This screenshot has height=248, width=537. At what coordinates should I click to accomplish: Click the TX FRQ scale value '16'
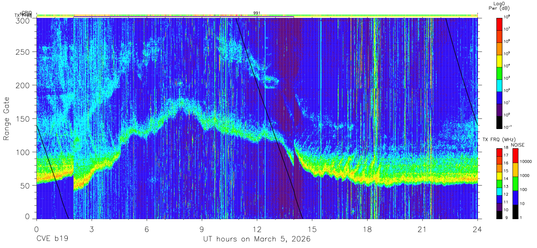pos(506,164)
